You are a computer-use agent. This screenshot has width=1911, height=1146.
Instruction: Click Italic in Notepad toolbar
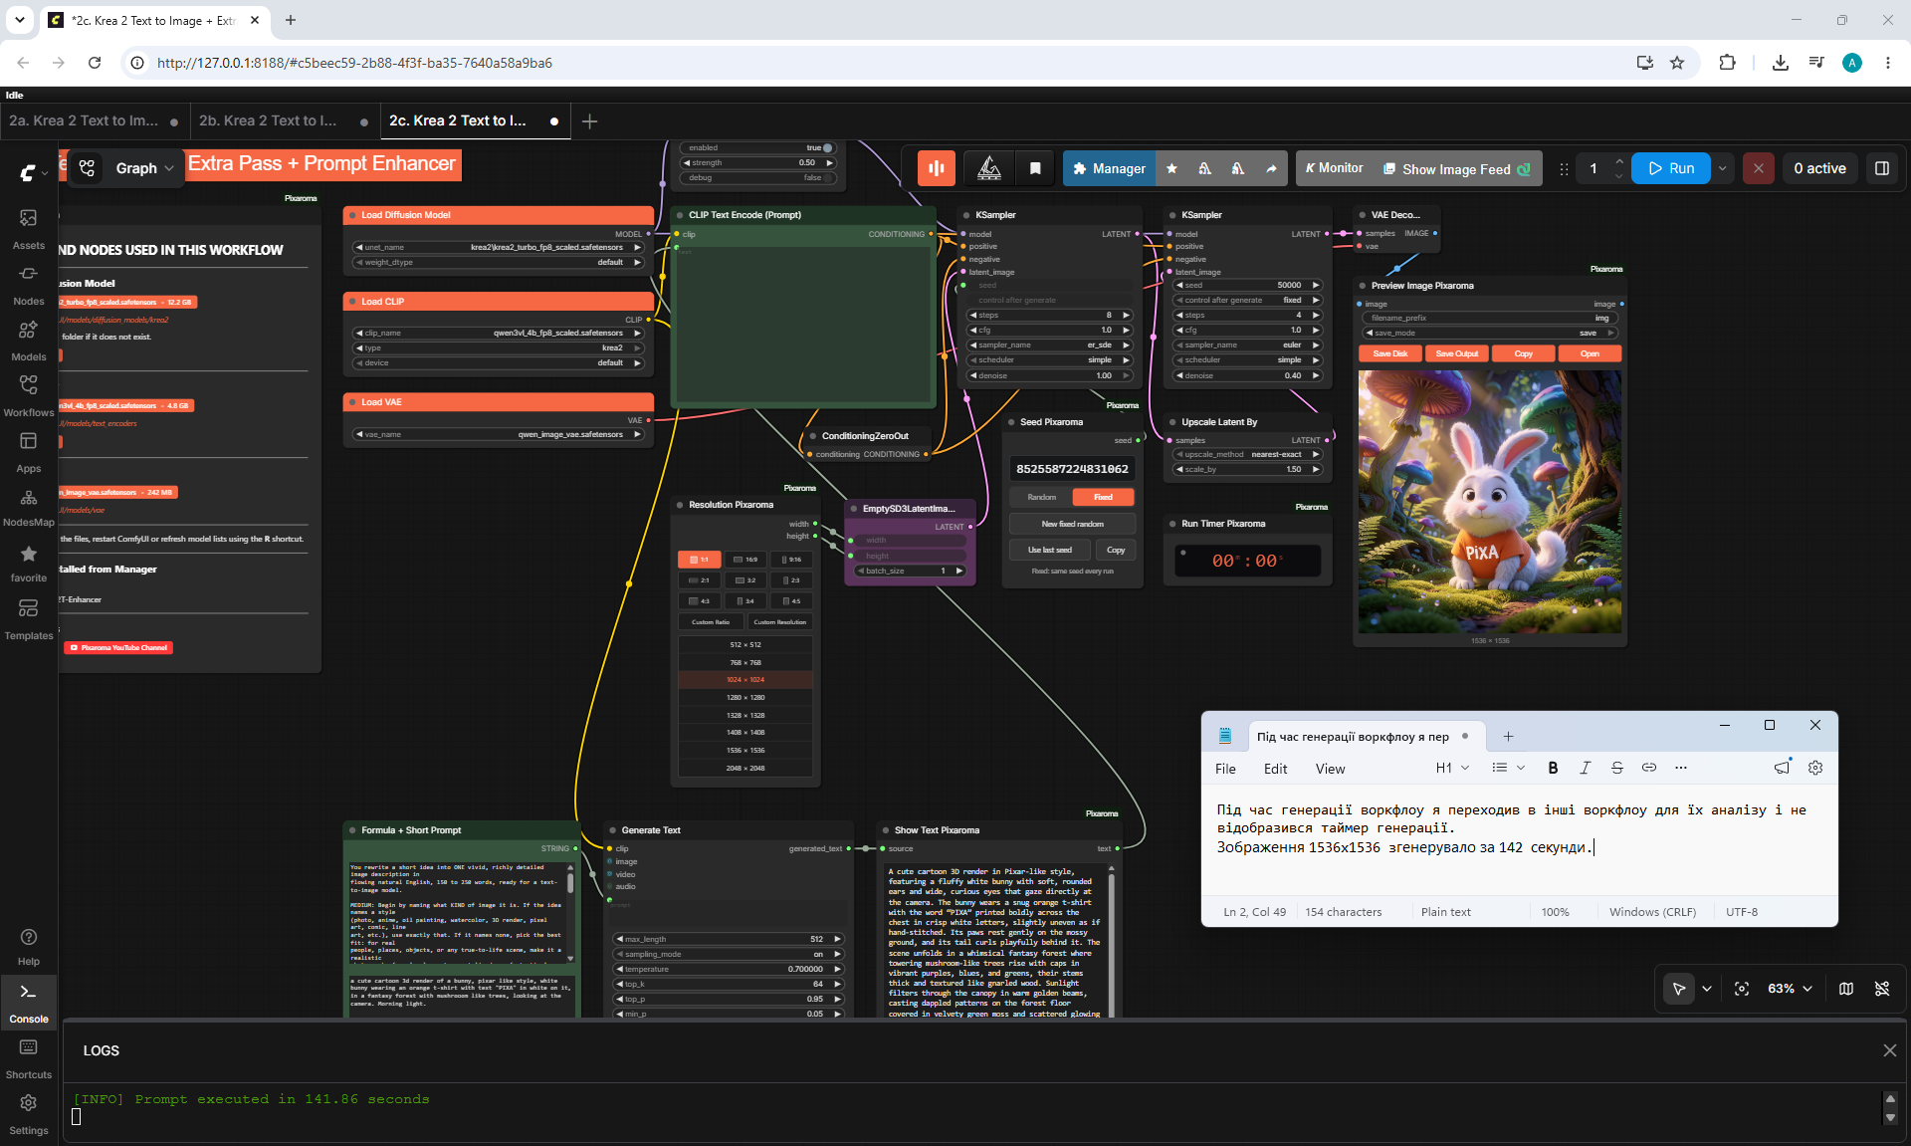coord(1585,768)
